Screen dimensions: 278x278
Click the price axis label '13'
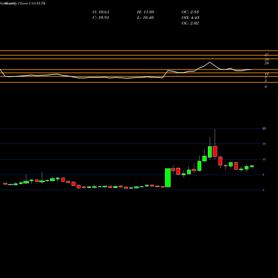(x=264, y=159)
